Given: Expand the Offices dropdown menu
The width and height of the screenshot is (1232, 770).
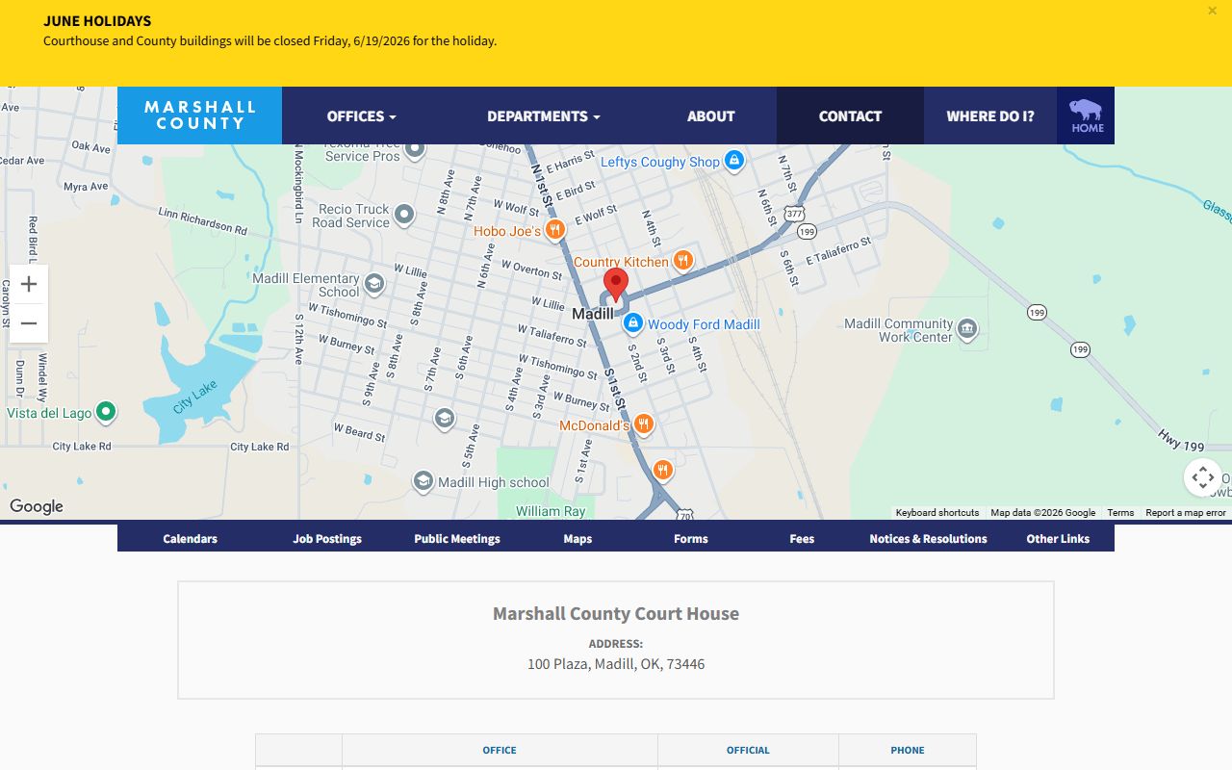Looking at the screenshot, I should (361, 116).
